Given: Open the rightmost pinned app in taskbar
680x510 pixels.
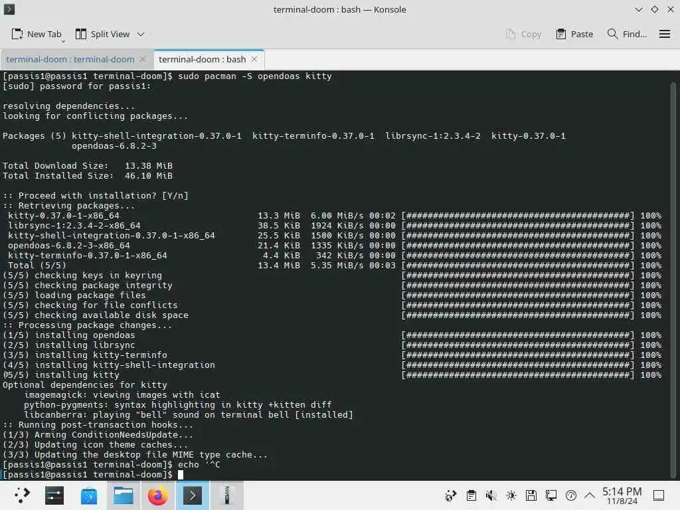Looking at the screenshot, I should [226, 495].
